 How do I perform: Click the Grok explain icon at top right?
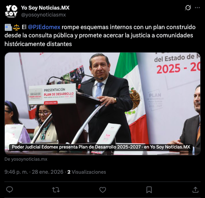click(x=188, y=8)
